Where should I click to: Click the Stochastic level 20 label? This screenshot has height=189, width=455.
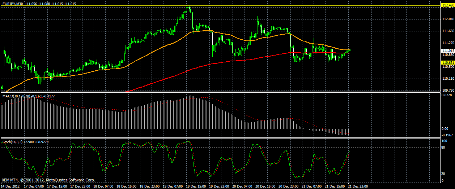coord(444,174)
